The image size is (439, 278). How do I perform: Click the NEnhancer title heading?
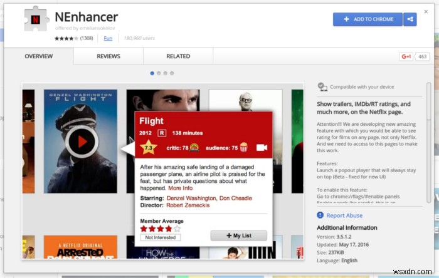click(87, 17)
